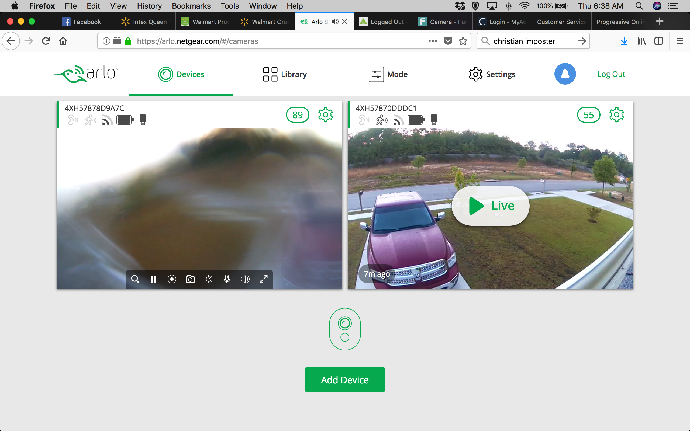Take a snapshot of the camera feed
690x431 pixels.
(190, 279)
